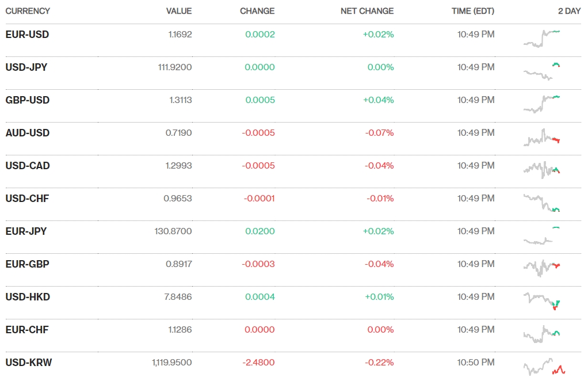Click the VALUE column header

179,11
